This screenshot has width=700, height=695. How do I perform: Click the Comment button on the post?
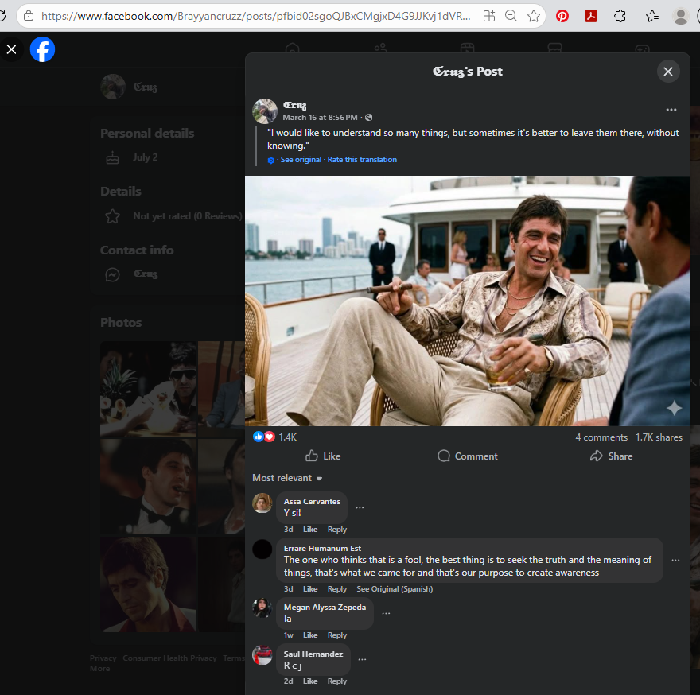pyautogui.click(x=468, y=456)
